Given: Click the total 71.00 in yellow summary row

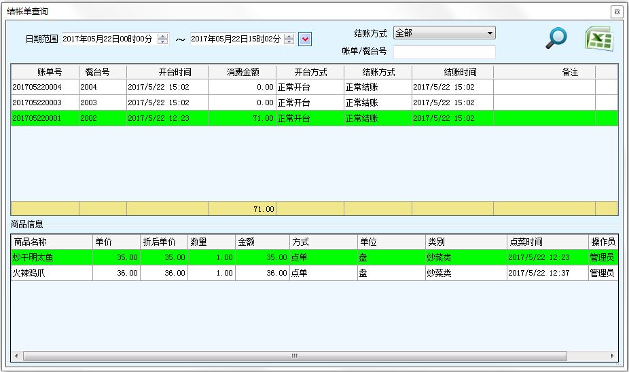Looking at the screenshot, I should (x=242, y=209).
